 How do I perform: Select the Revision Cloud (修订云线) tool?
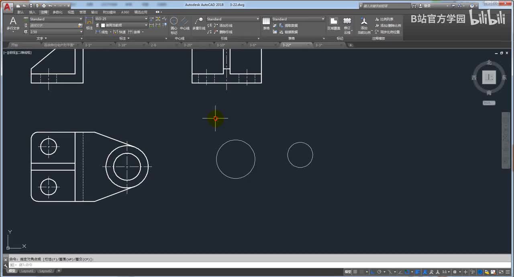tap(347, 25)
